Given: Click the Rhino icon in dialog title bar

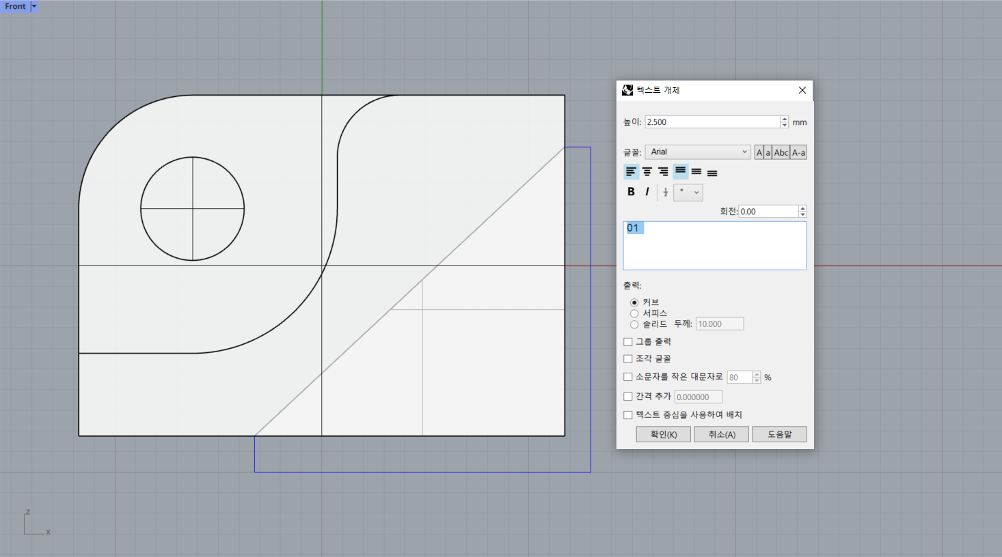Looking at the screenshot, I should tap(627, 90).
